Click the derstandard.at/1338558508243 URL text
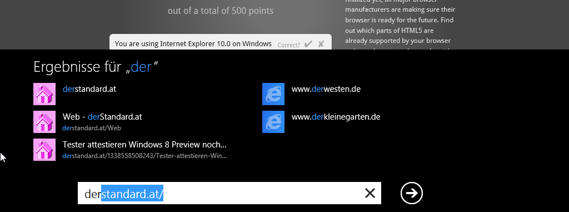Image resolution: width=569 pixels, height=212 pixels. [144, 156]
